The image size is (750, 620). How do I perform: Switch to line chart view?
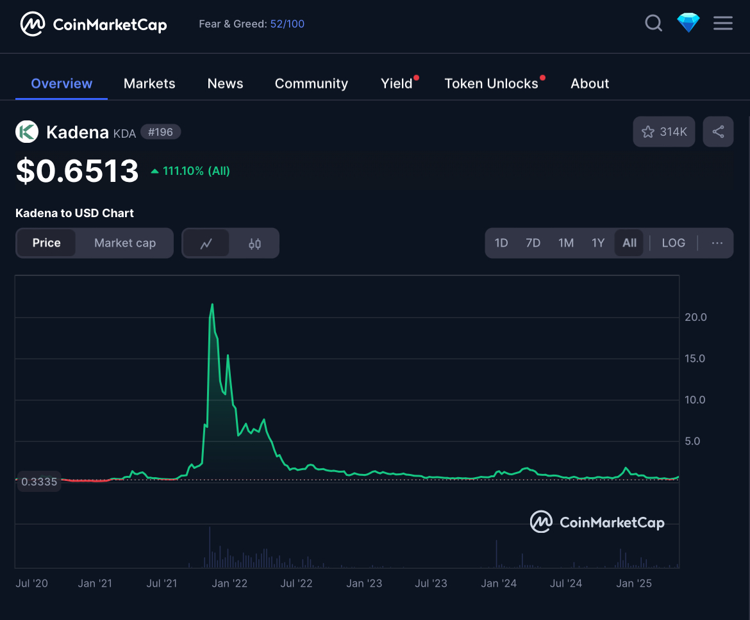(206, 243)
